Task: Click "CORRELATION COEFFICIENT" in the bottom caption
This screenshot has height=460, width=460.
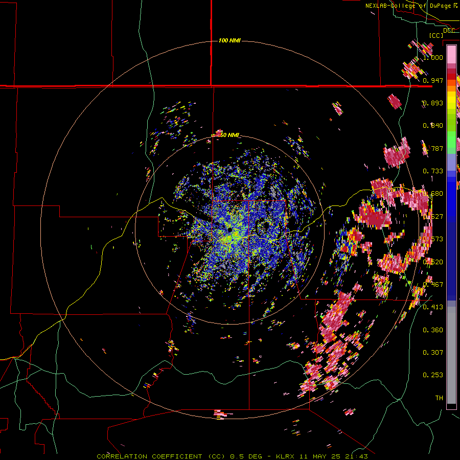Action: [x=149, y=456]
